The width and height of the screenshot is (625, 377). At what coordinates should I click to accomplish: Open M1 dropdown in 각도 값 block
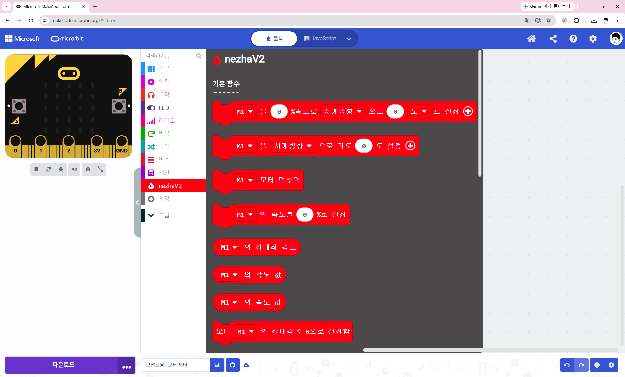(229, 275)
